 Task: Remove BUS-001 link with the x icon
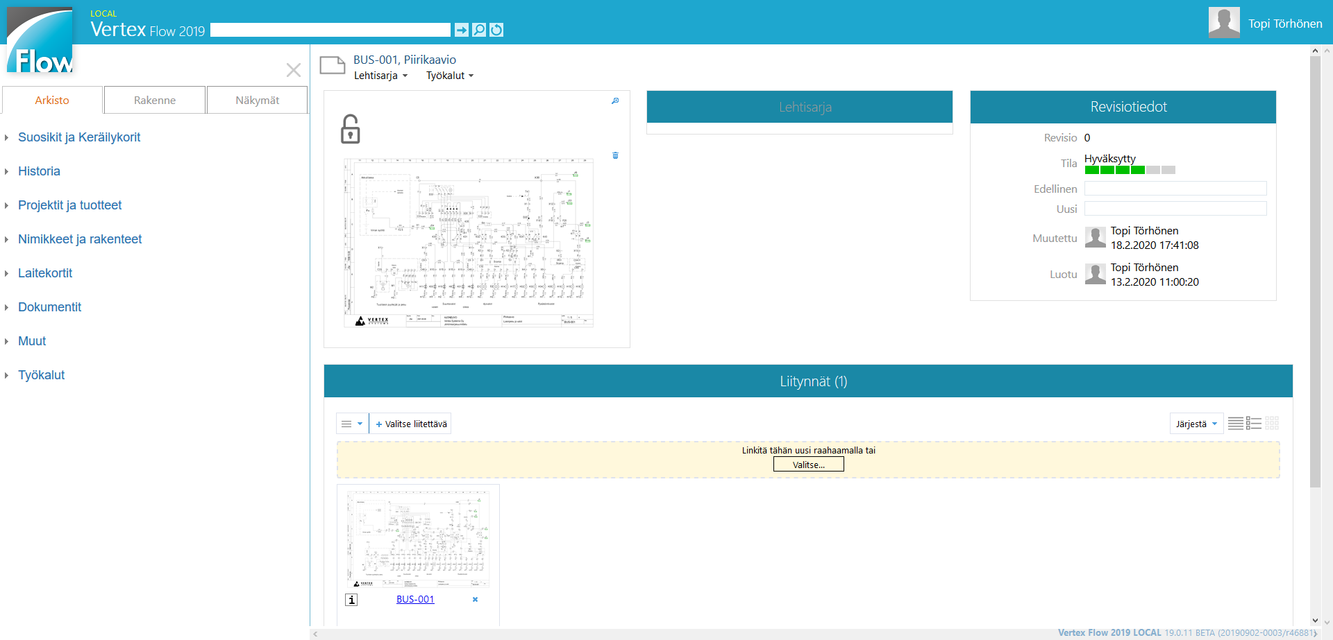tap(476, 600)
